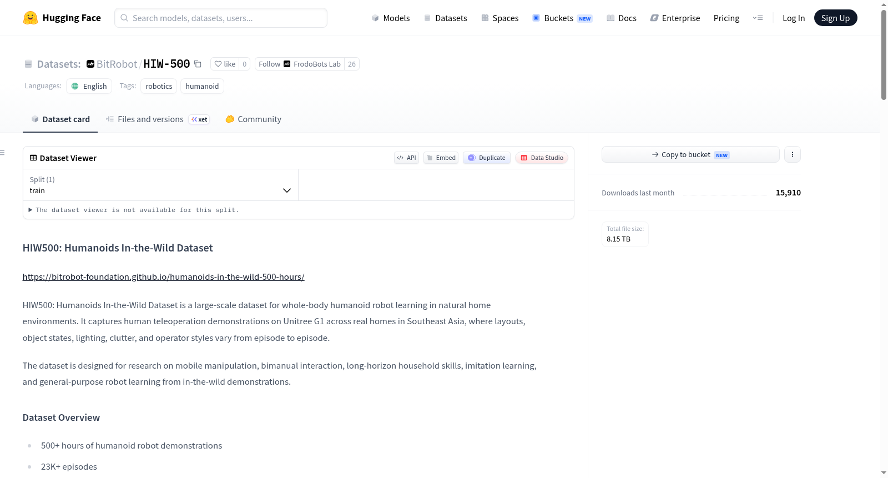Open the dataset in Data Studio
The width and height of the screenshot is (888, 478).
pos(542,158)
